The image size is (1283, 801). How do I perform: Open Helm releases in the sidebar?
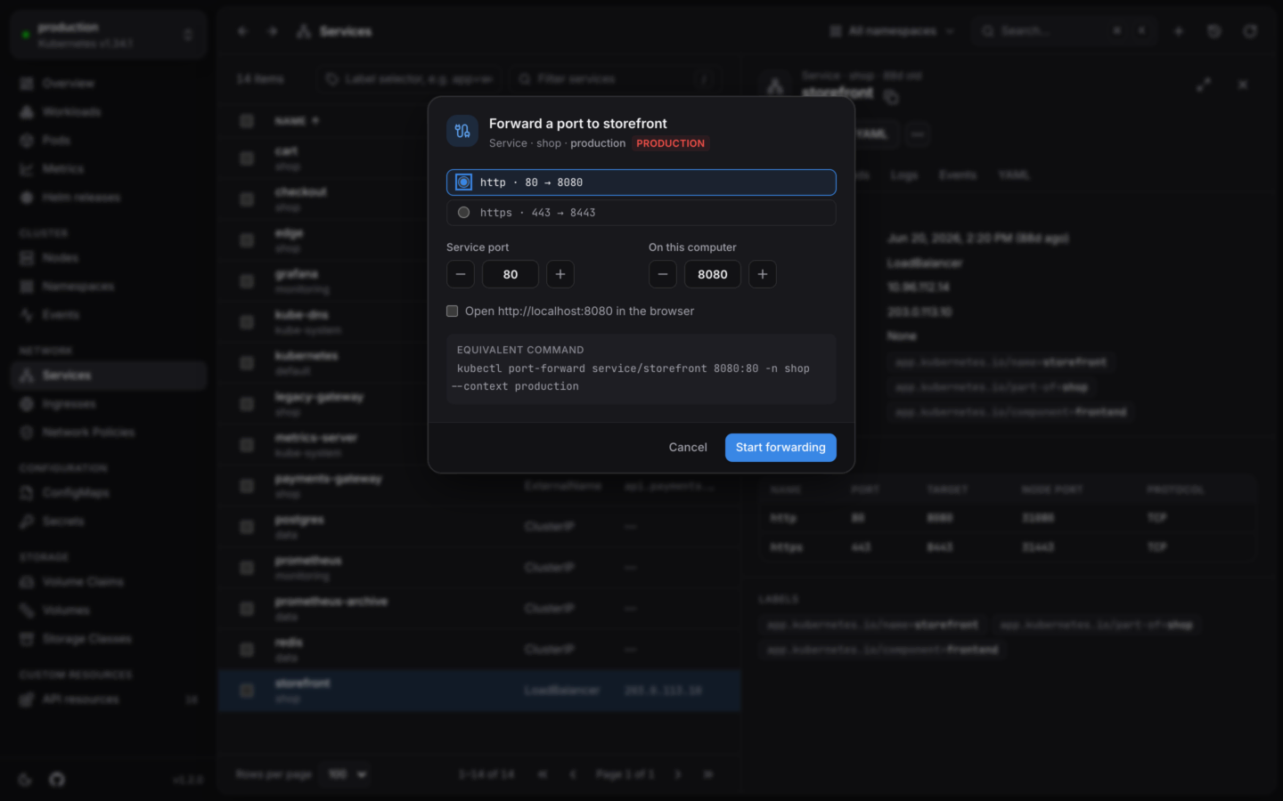pyautogui.click(x=109, y=197)
